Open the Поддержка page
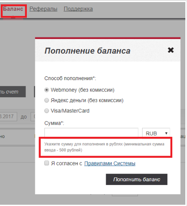 [78, 9]
